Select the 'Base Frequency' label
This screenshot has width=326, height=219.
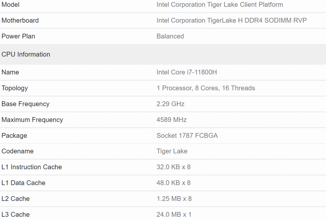(x=25, y=104)
